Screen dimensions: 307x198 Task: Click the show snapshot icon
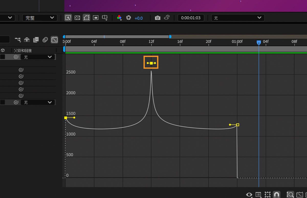coord(167,18)
